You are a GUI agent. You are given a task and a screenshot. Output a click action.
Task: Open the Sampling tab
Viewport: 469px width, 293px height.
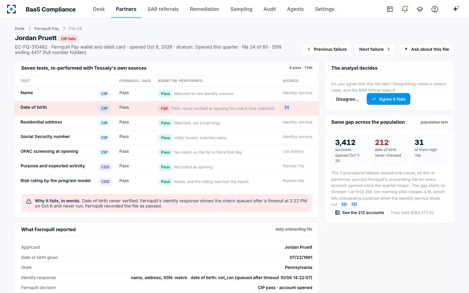point(241,9)
